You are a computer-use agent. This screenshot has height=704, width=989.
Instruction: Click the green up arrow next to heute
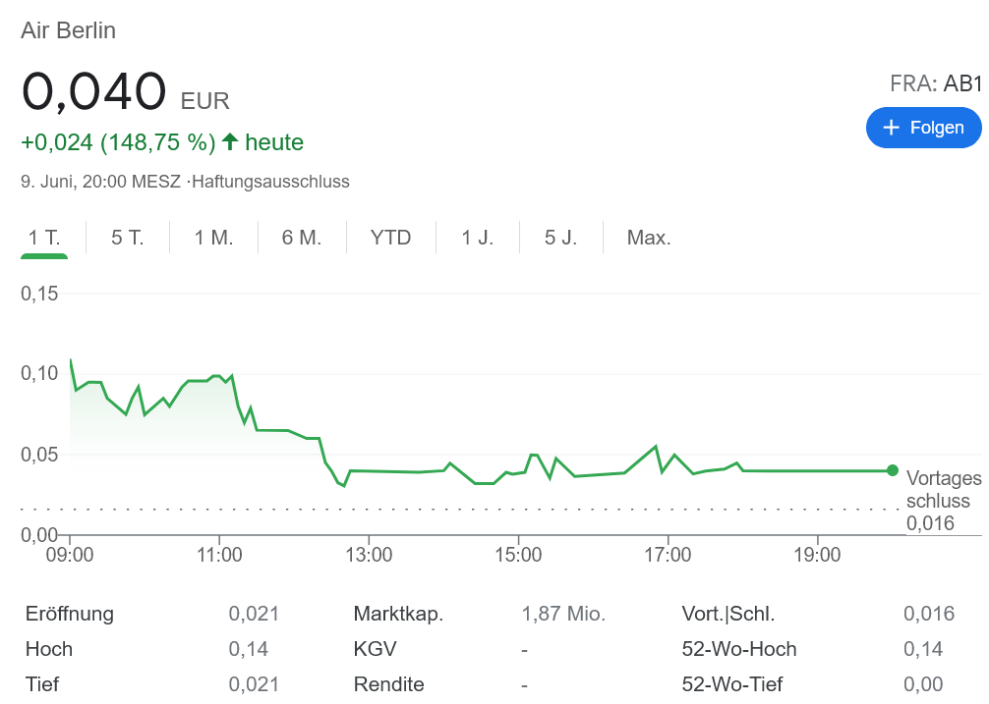[230, 142]
